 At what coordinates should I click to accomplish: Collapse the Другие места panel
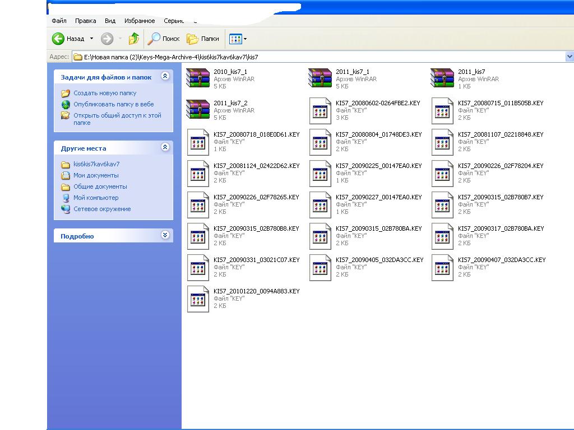tap(165, 147)
